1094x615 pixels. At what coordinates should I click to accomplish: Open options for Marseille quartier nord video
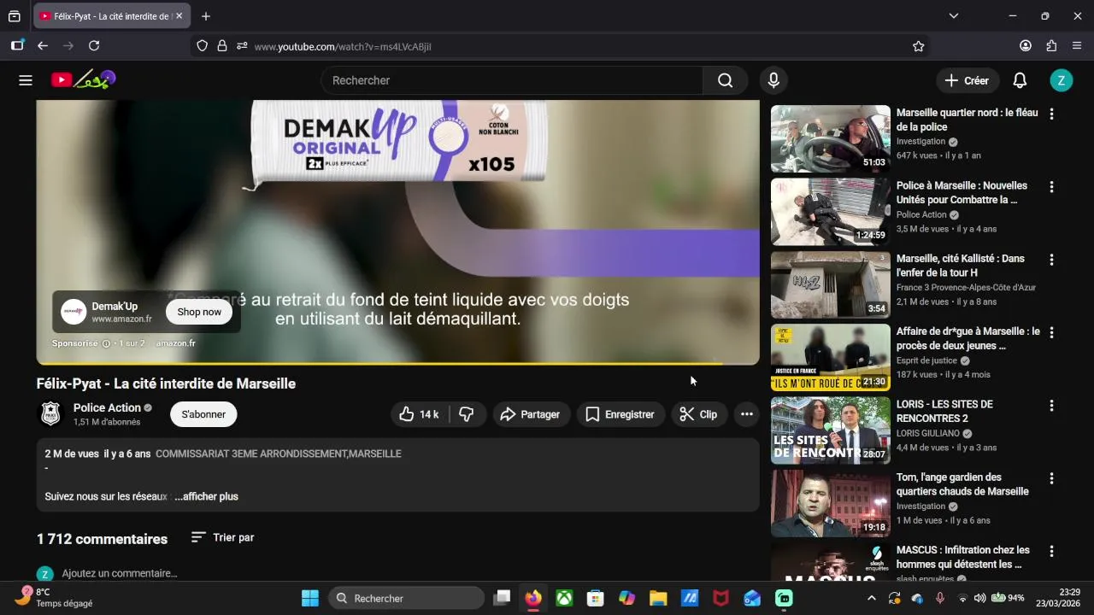(1051, 114)
